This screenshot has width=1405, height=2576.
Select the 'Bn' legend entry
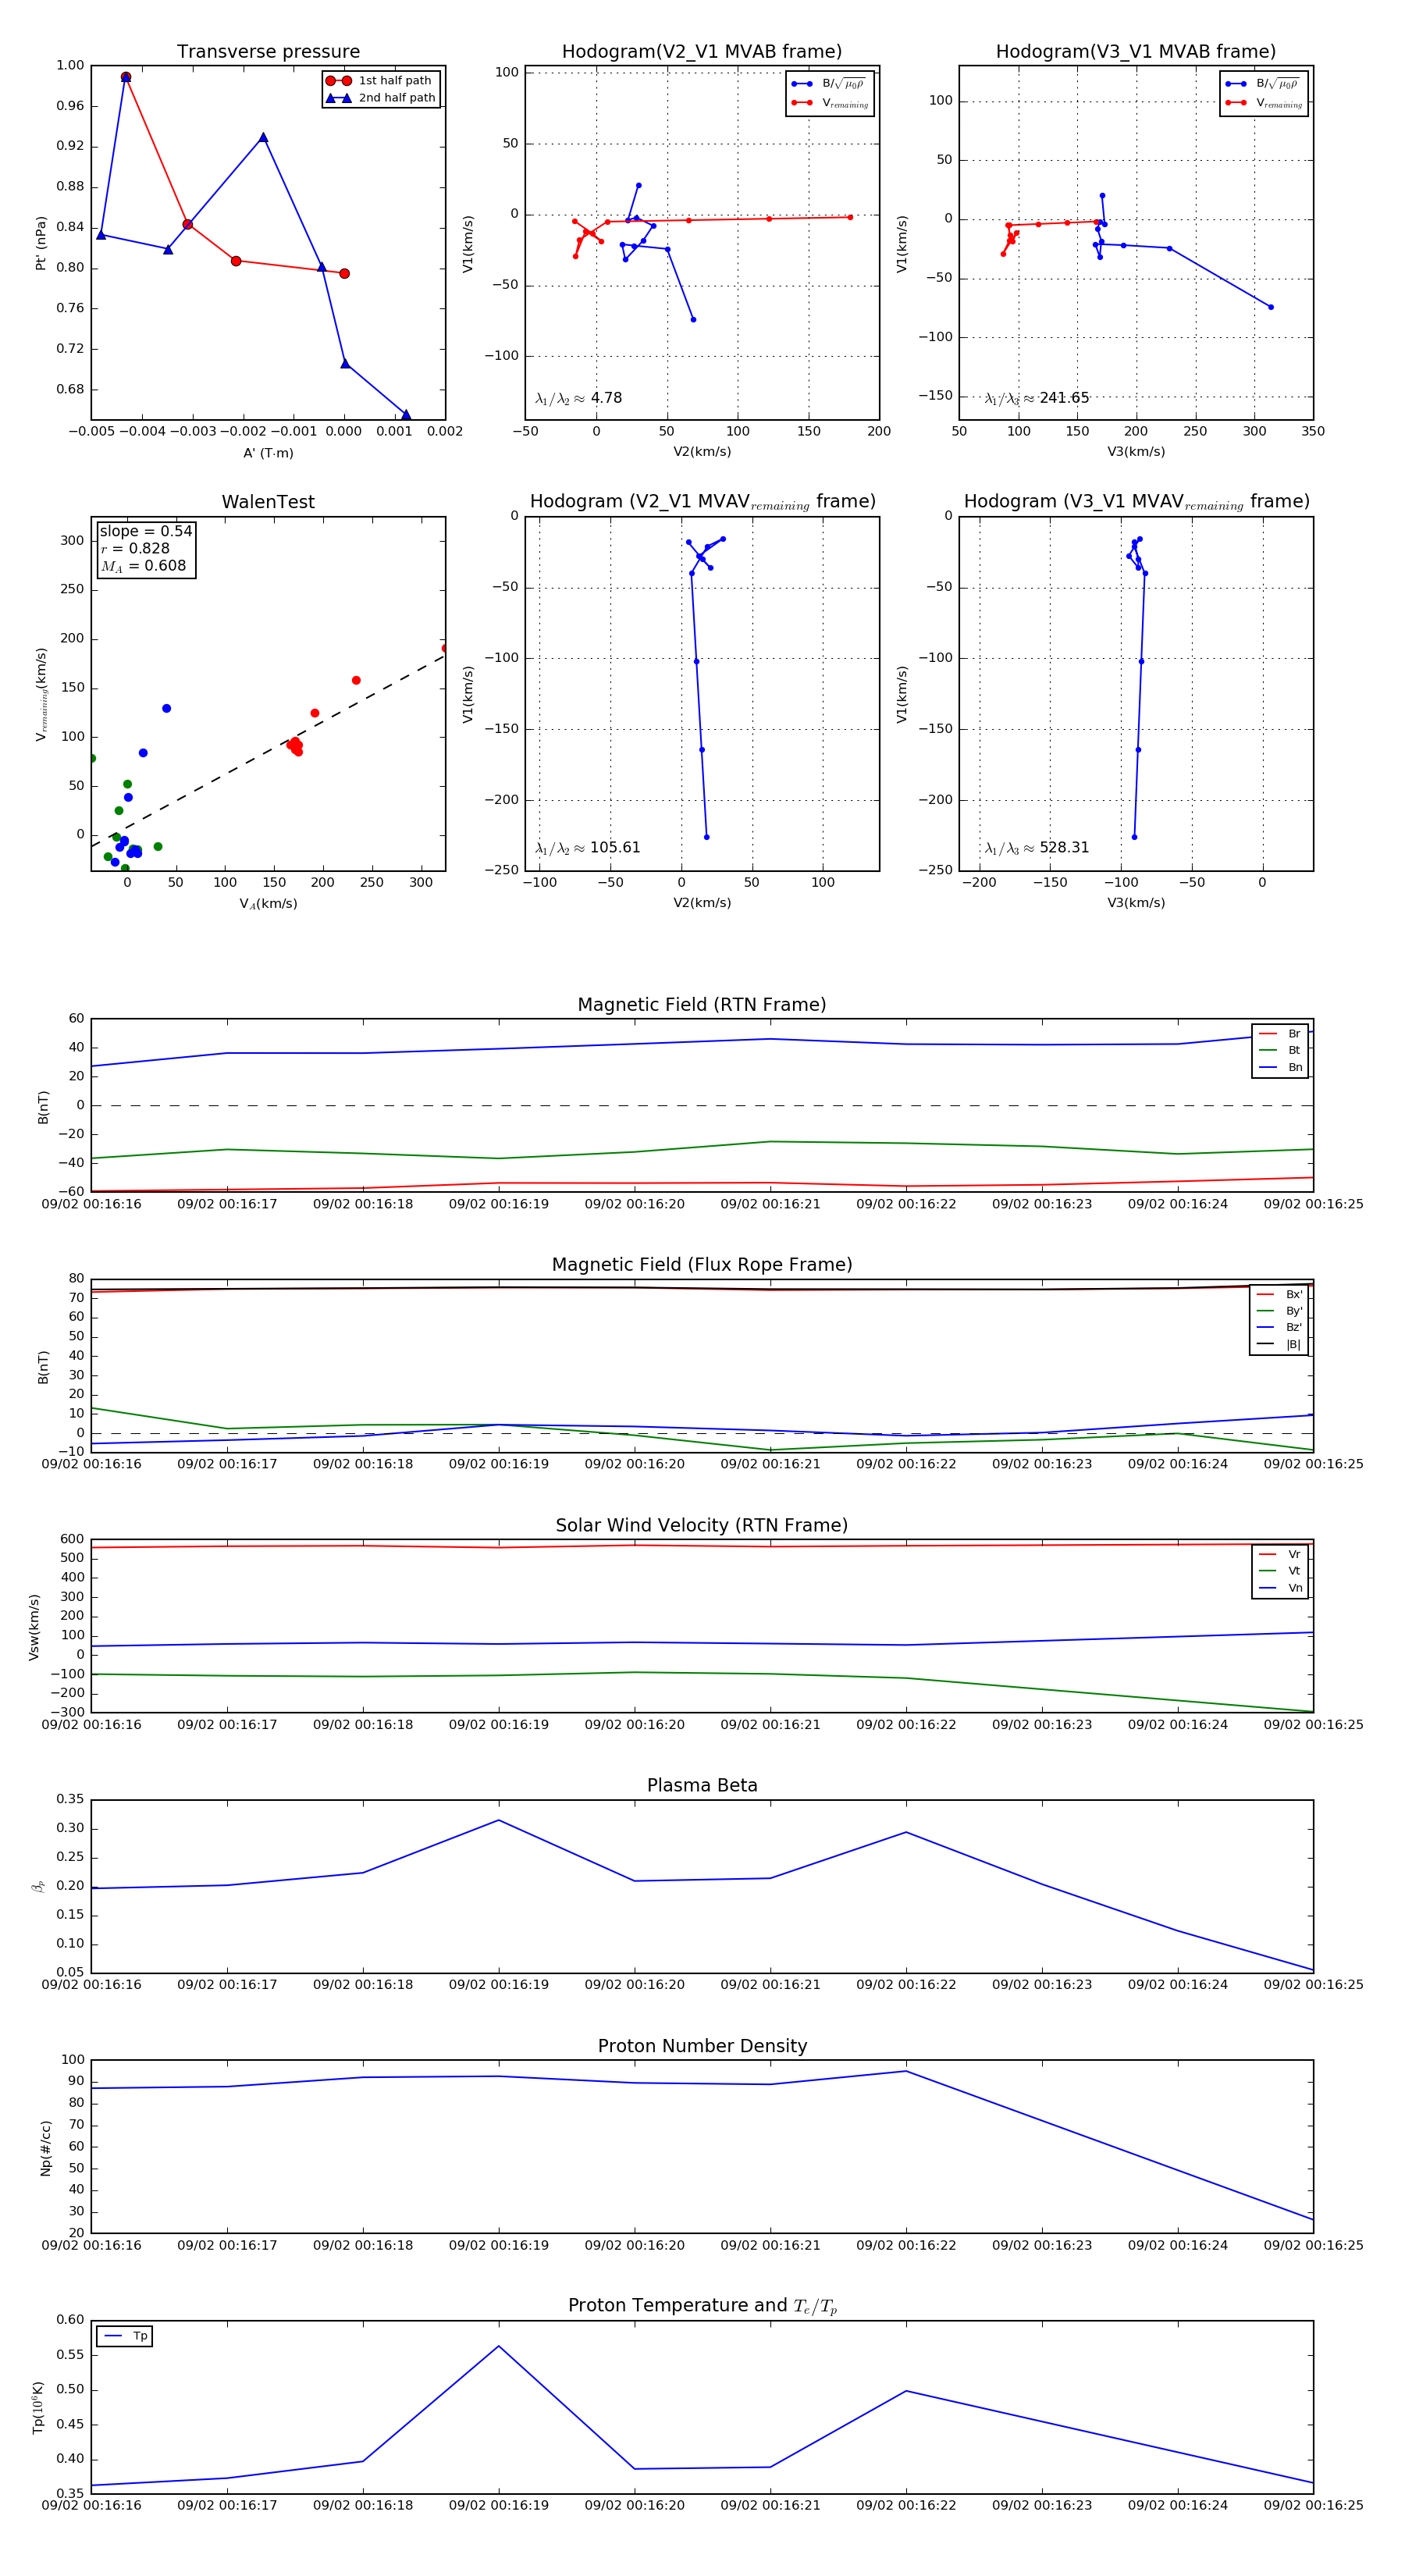tap(1280, 1067)
